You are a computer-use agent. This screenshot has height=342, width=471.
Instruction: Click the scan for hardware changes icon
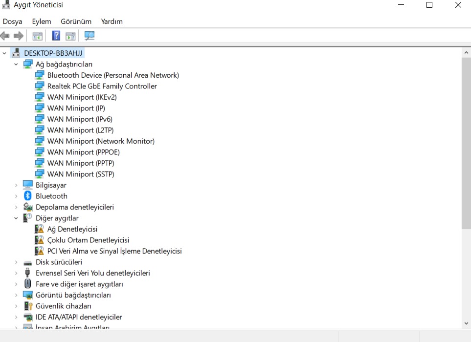click(90, 36)
